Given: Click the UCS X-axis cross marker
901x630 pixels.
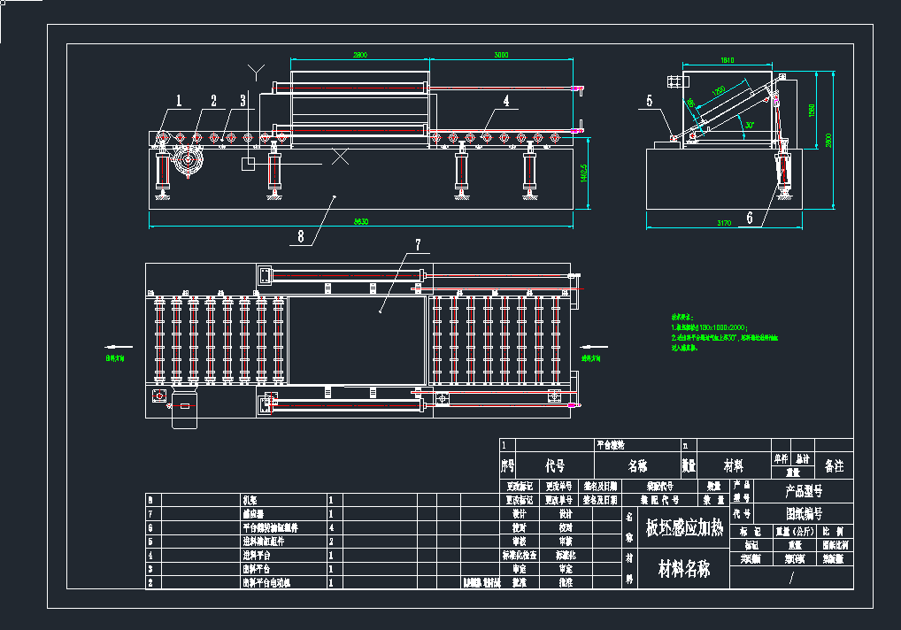Looking at the screenshot, I should 340,157.
